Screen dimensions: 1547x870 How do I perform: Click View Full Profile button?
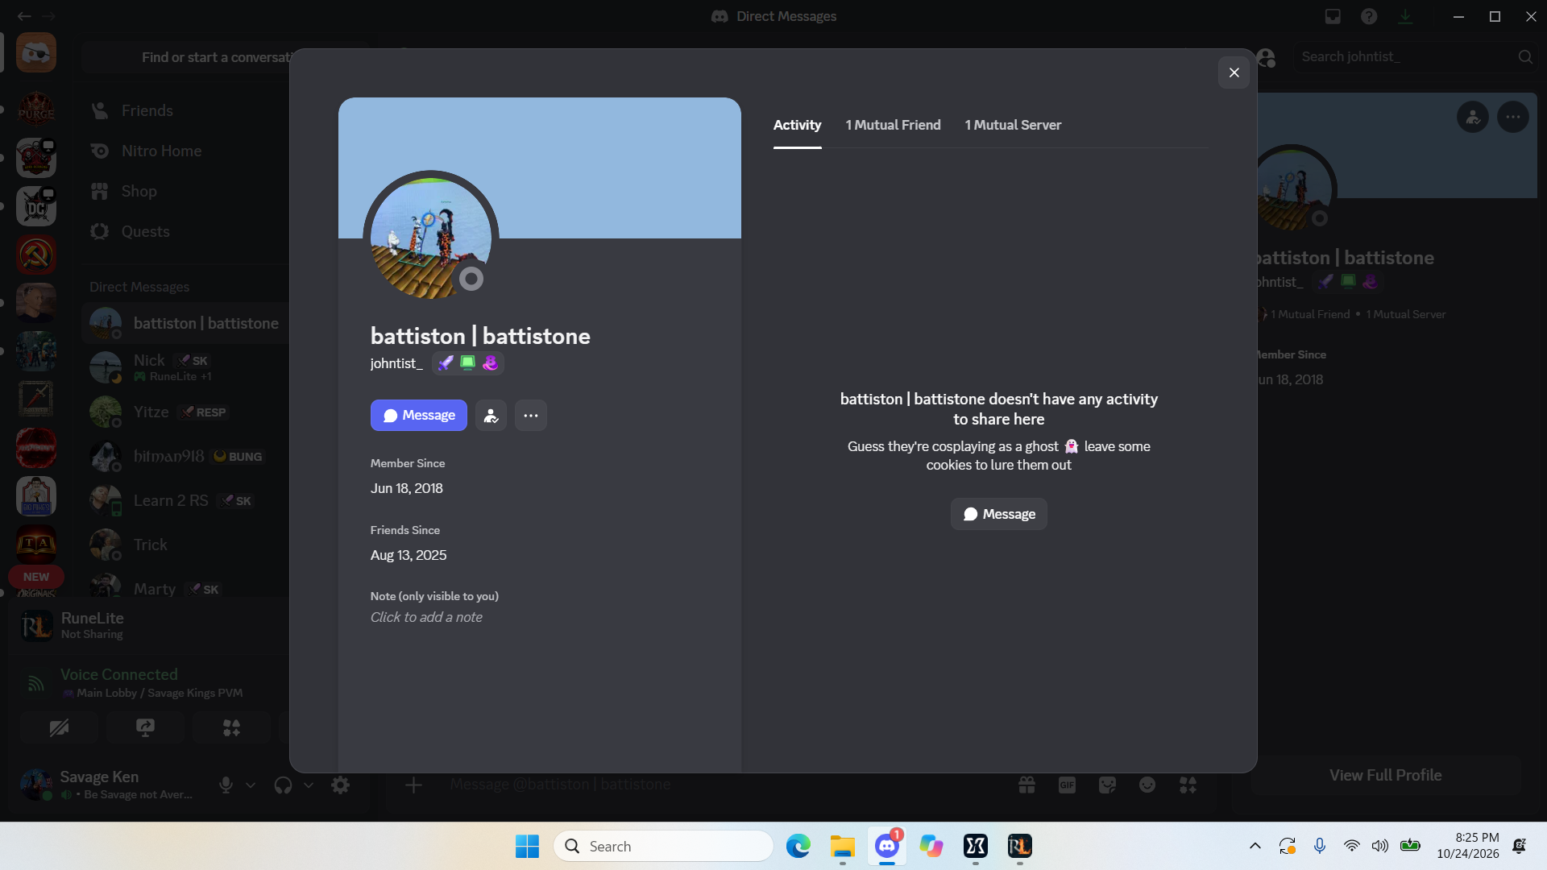[x=1385, y=775]
